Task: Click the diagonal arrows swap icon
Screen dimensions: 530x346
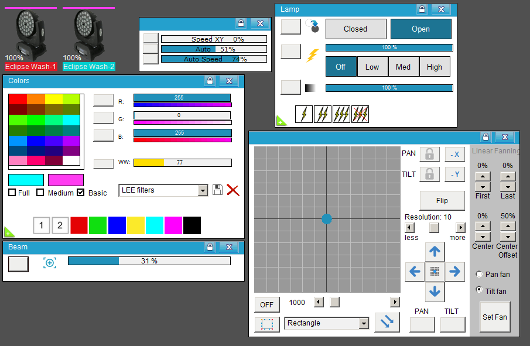Action: coord(387,322)
